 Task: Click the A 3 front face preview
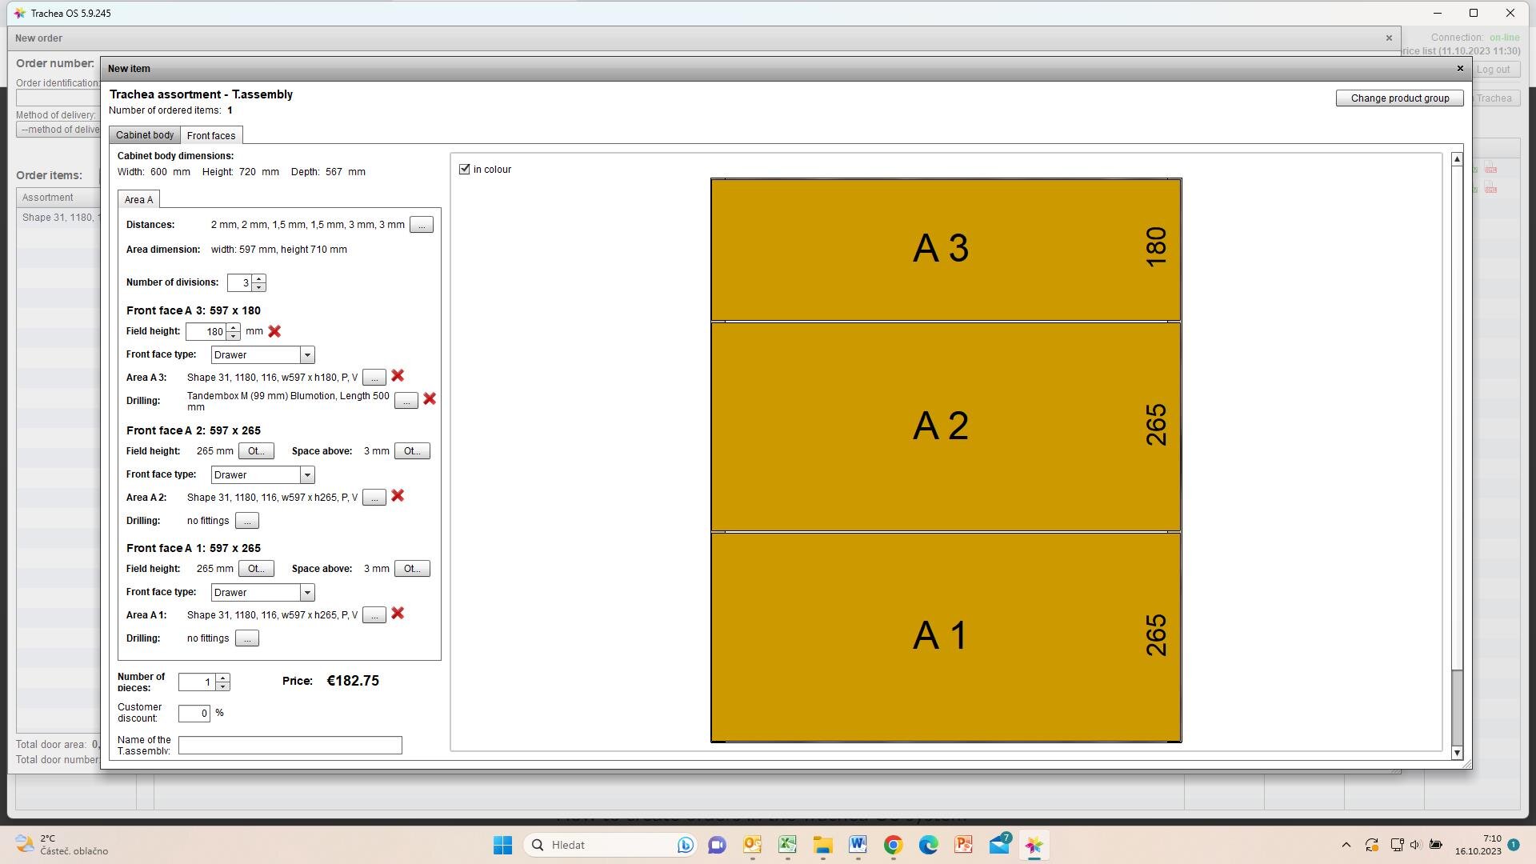coord(946,250)
